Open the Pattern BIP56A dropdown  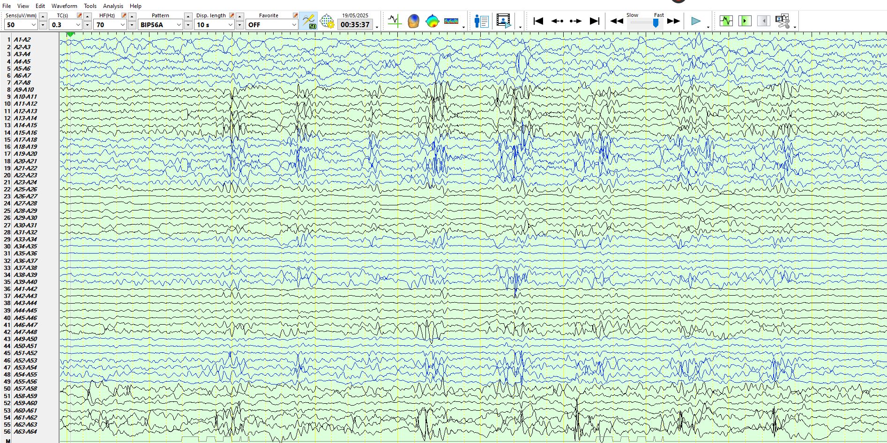tap(179, 25)
